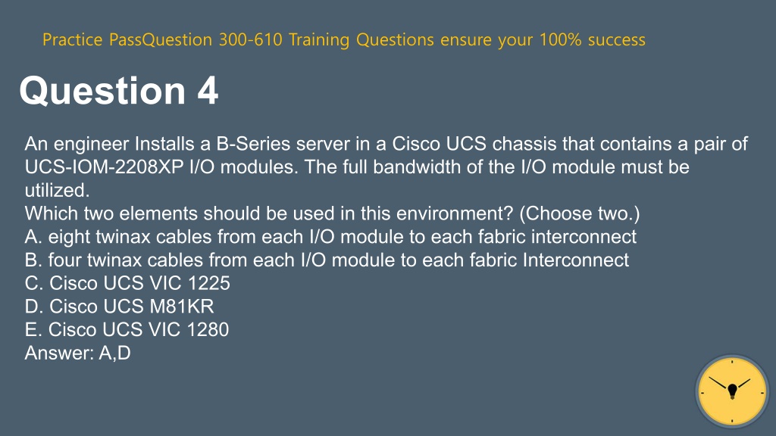Click the lightbulb in the clock center
Image resolution: width=776 pixels, height=436 pixels.
(733, 391)
